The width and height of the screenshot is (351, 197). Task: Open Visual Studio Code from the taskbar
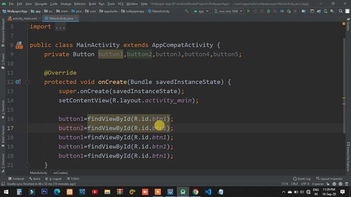208,192
